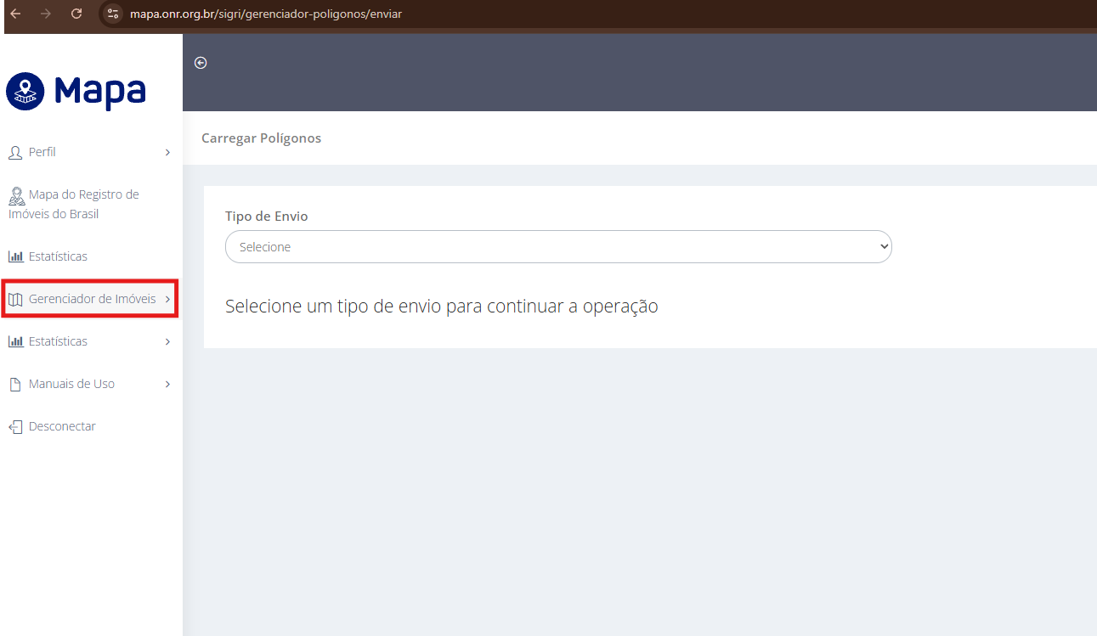Open the Estatísticas item that has a chevron
1097x636 pixels.
click(58, 341)
